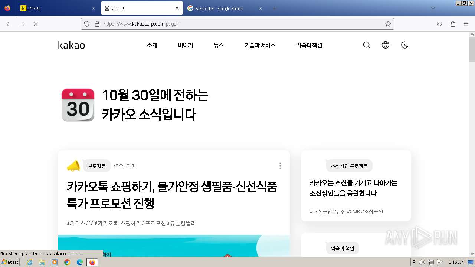Open the Windows Start menu
Screen dimensions: 475x267
coord(10,262)
